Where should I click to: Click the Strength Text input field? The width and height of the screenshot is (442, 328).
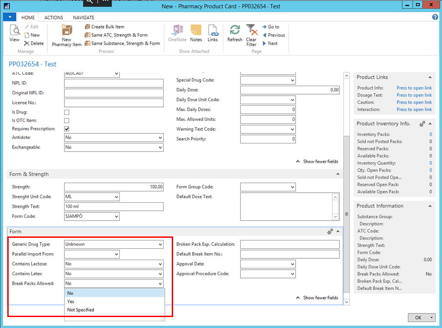point(113,207)
